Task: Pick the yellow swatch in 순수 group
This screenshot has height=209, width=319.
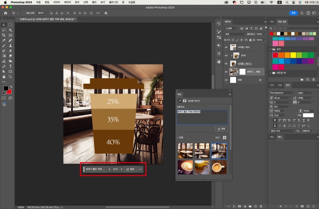Action: [293, 55]
